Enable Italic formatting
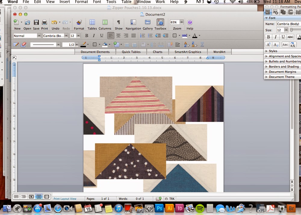Screen dimensions: 301x215 tap(94, 36)
